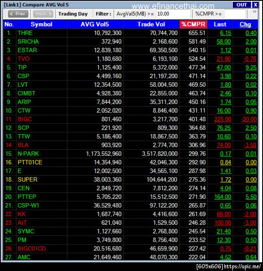Click N-PARK trade volume 3,517,820,000
Screen dimensions: 263x271
coord(160,154)
